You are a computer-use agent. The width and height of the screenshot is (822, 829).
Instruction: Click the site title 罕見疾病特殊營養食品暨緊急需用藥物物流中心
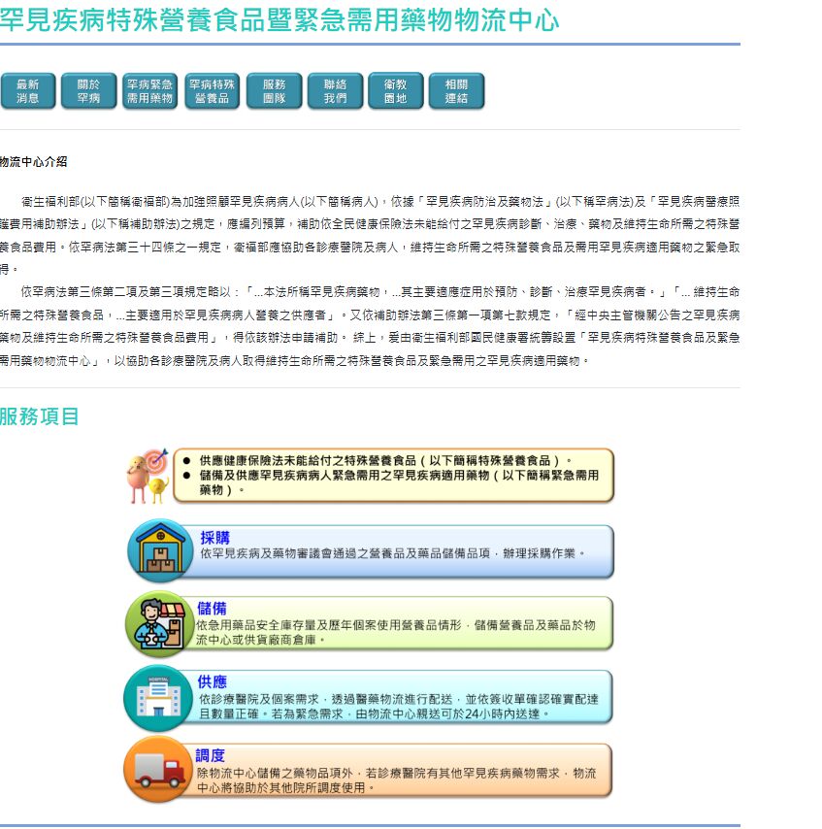coord(279,20)
